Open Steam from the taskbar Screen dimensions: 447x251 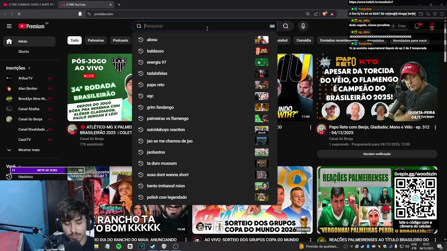coord(153,246)
